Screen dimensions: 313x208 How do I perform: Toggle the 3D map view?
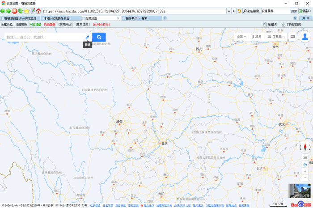click(305, 157)
